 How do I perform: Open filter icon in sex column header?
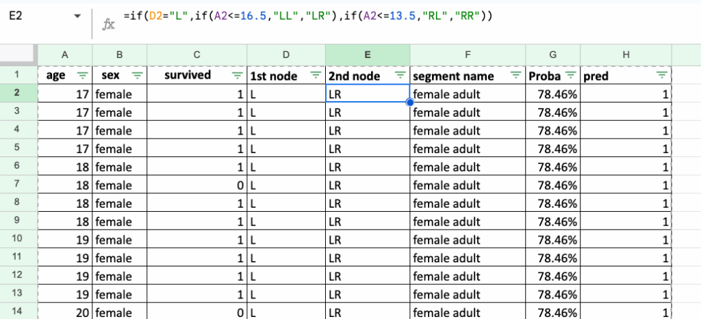[x=137, y=76]
